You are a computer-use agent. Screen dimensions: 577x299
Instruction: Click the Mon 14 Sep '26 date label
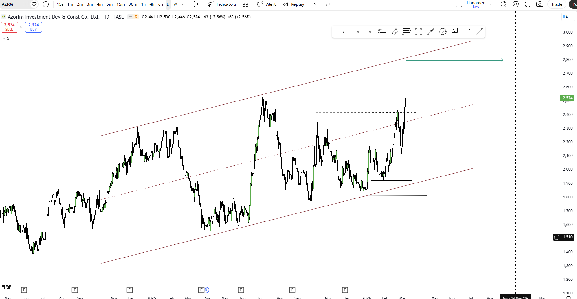[515, 297]
